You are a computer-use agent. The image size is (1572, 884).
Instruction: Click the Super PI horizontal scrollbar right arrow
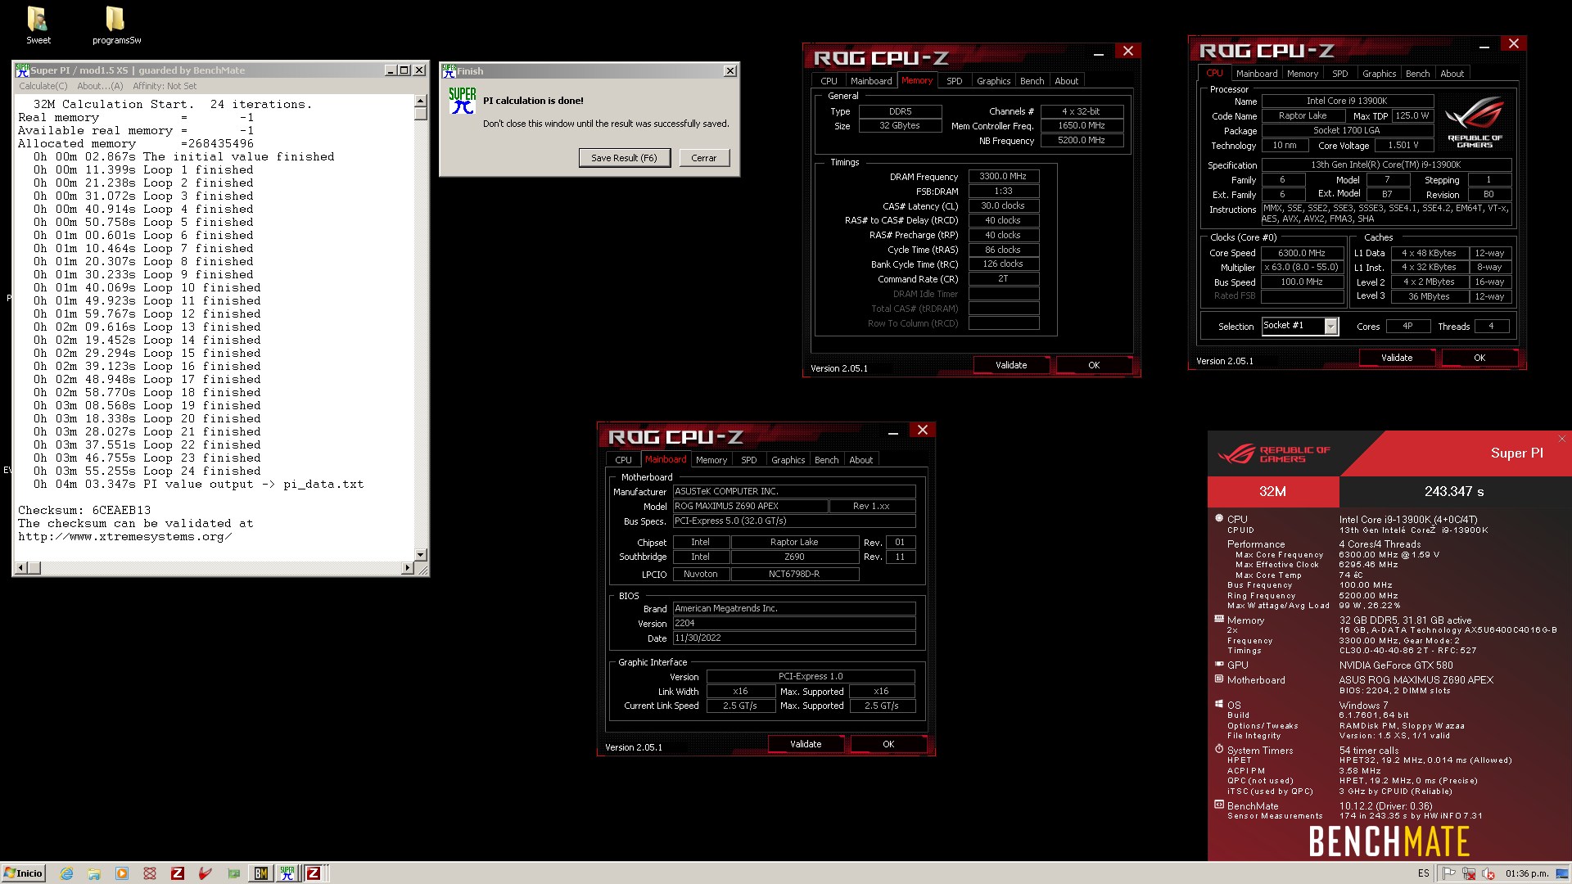[x=408, y=567]
